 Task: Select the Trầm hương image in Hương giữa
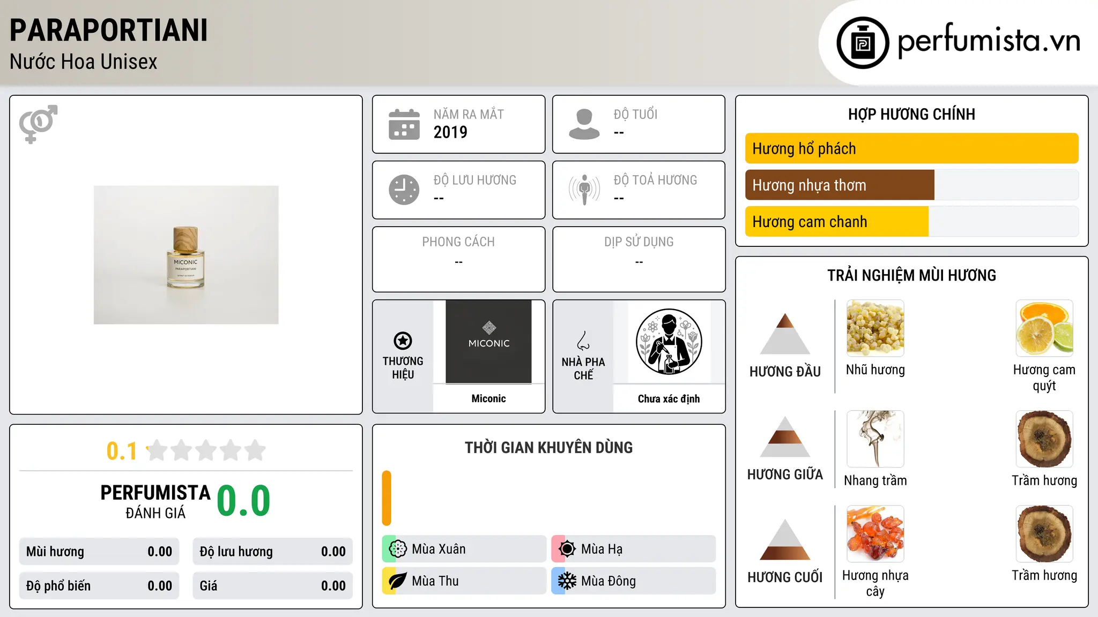pos(1044,439)
